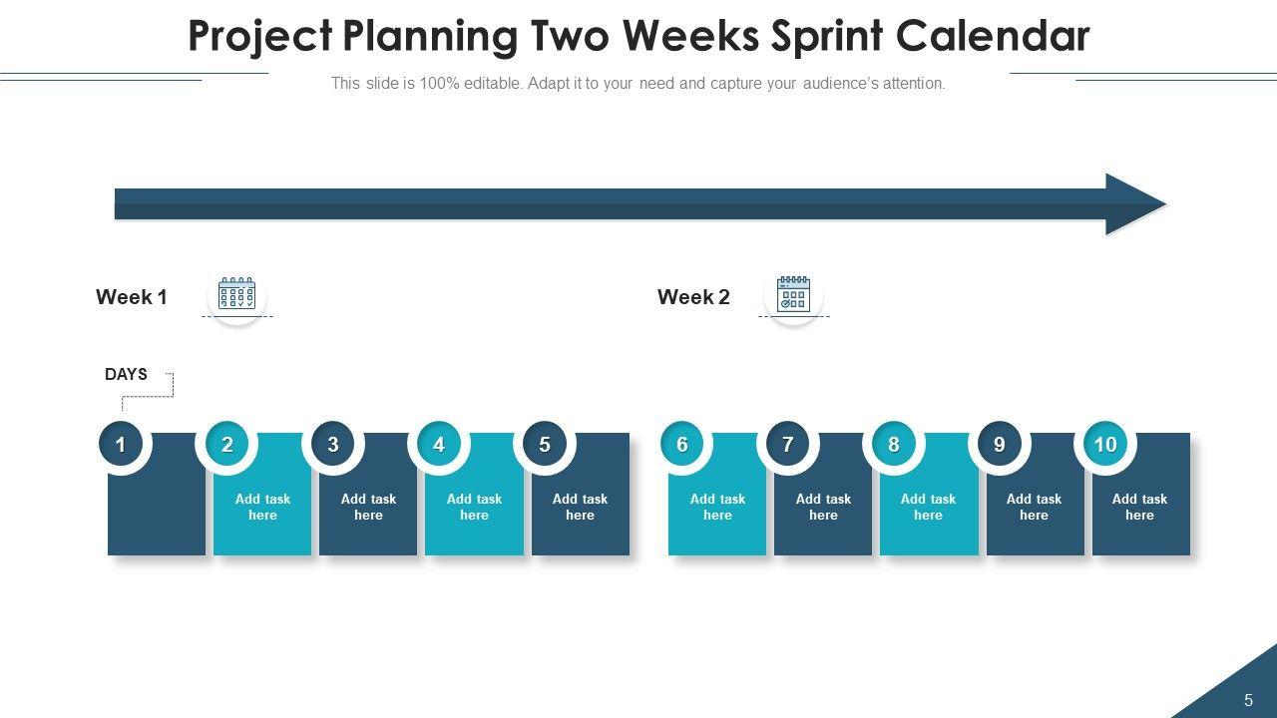The image size is (1277, 718).
Task: Click the Week 1 label
Action: 132,297
